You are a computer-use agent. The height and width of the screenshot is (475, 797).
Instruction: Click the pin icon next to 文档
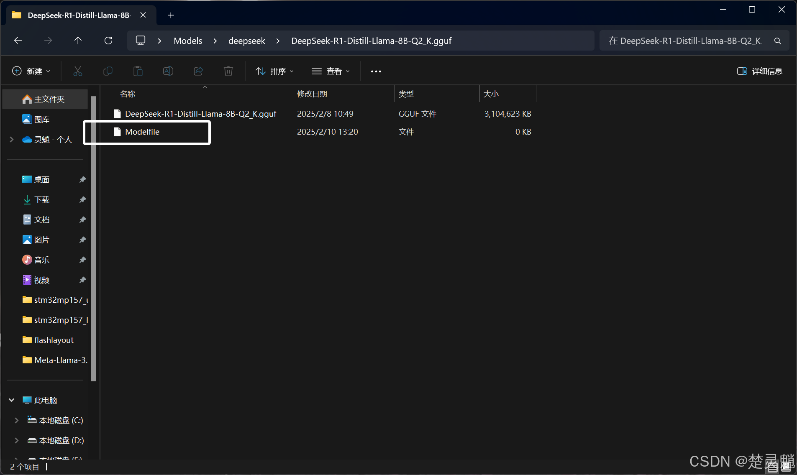point(82,220)
